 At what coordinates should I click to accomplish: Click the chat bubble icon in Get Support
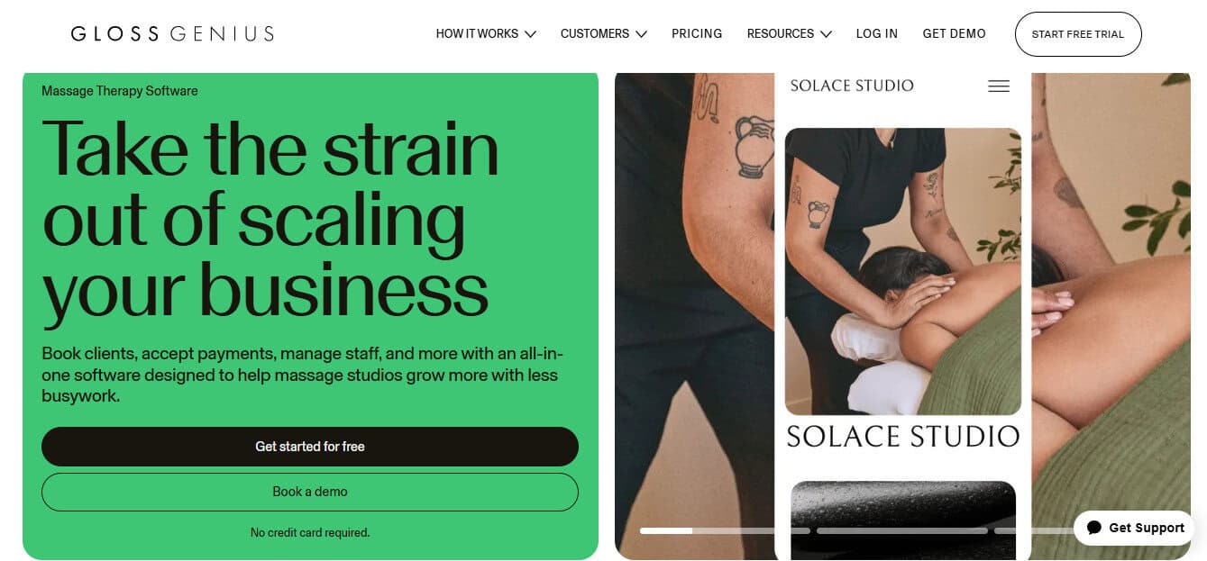pyautogui.click(x=1094, y=528)
